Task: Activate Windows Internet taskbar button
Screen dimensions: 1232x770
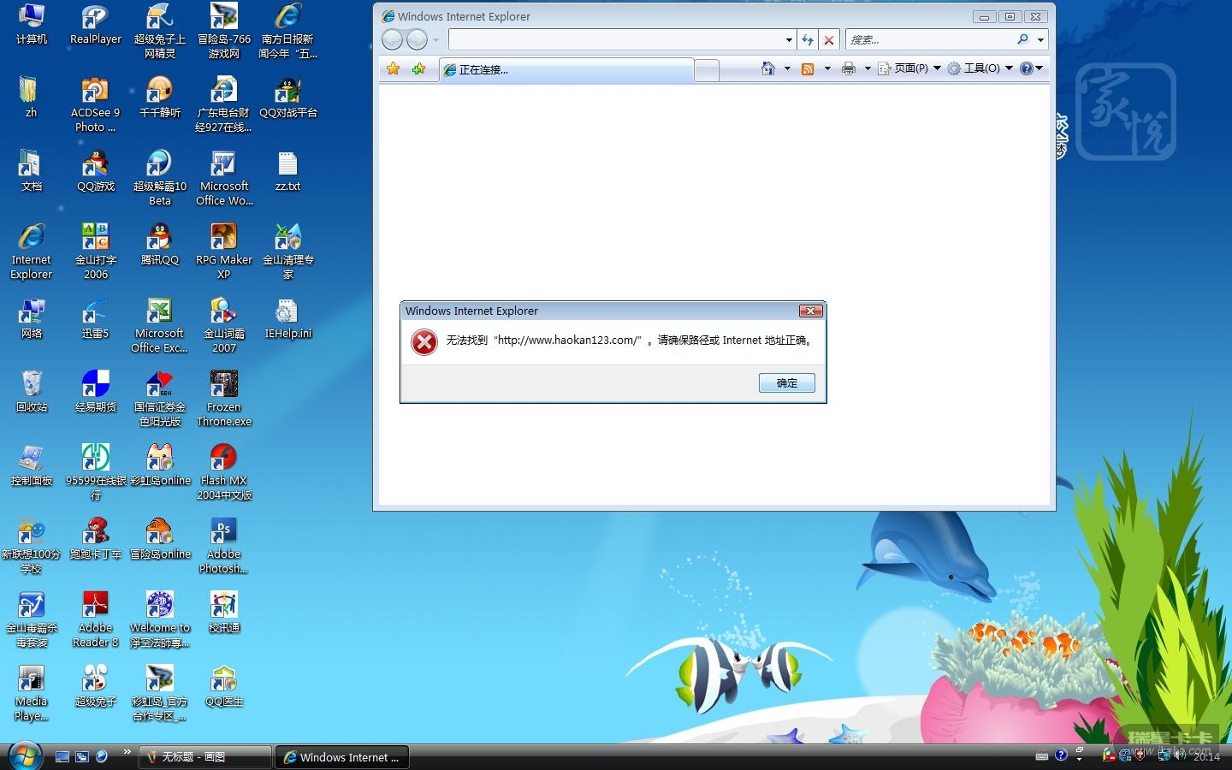Action: tap(342, 757)
